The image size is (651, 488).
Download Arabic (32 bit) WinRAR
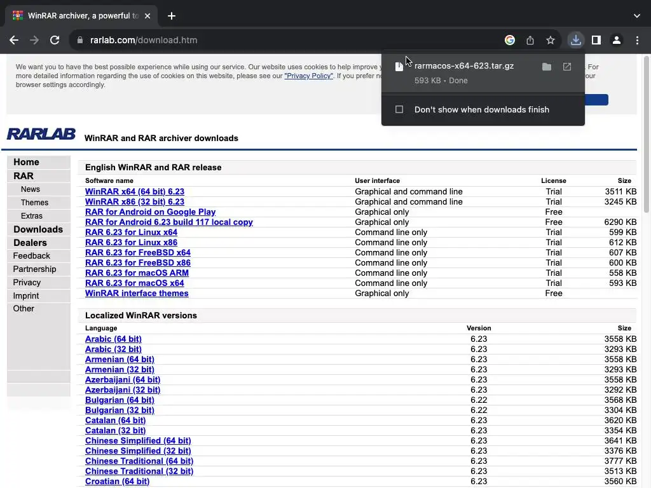(x=113, y=349)
